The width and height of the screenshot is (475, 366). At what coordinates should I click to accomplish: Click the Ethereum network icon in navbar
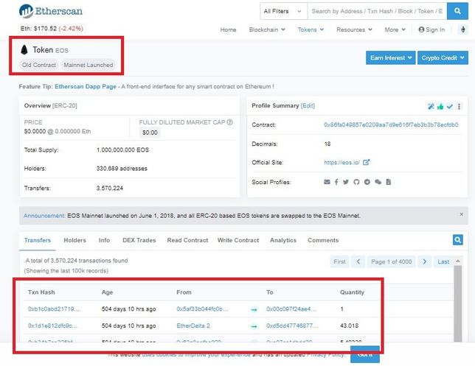[462, 29]
